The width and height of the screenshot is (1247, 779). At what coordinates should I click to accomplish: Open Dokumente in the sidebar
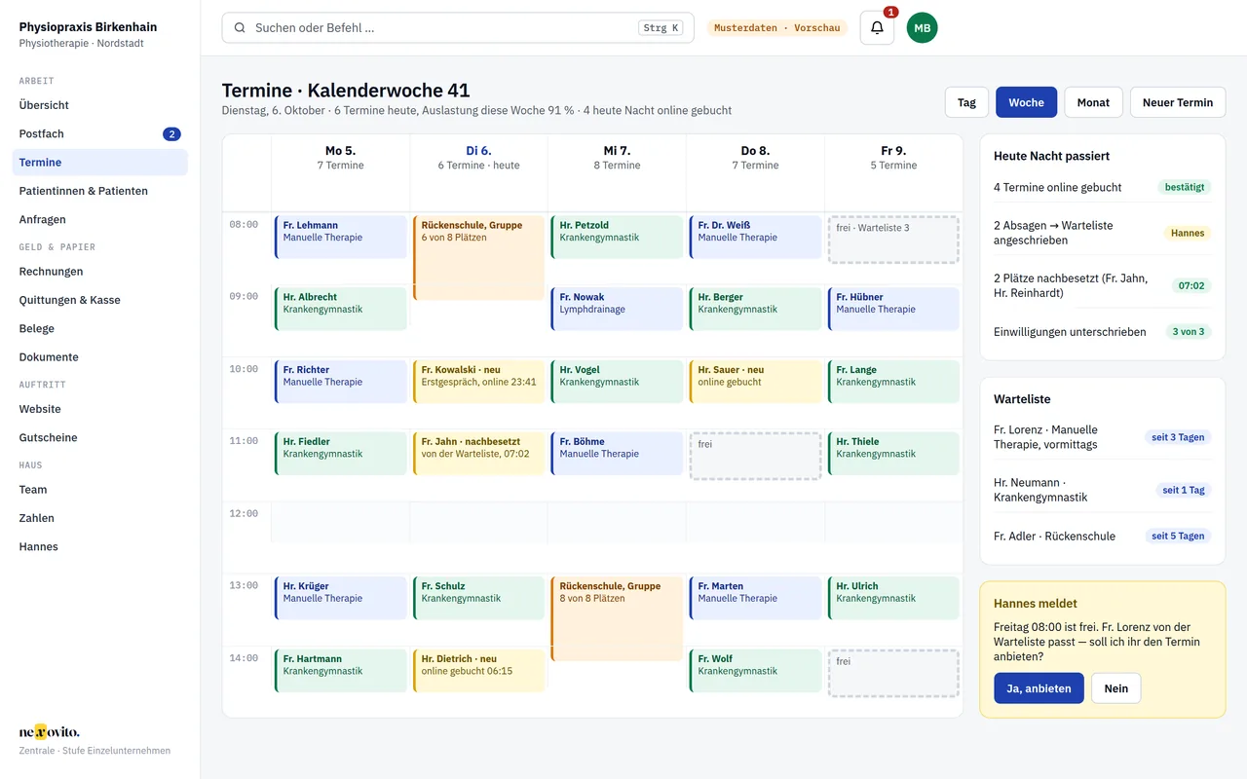pyautogui.click(x=99, y=357)
